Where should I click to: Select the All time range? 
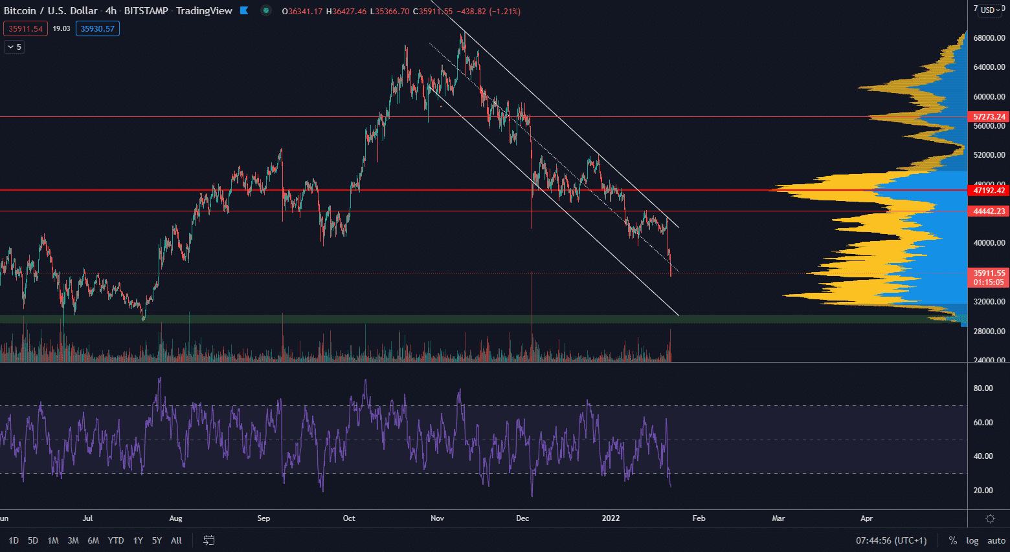[x=176, y=540]
